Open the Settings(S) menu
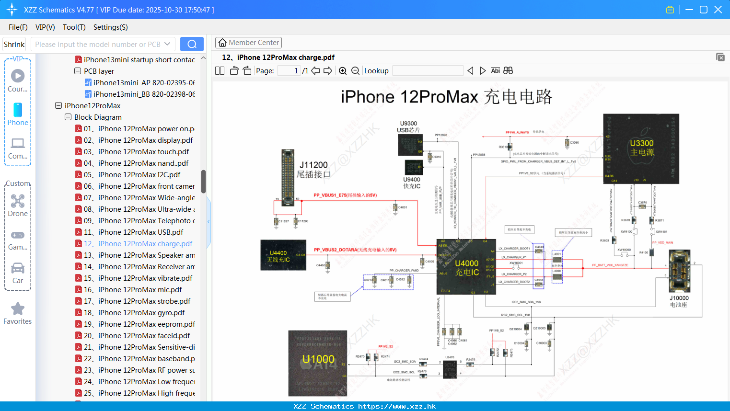Viewport: 730px width, 411px height. pos(111,27)
